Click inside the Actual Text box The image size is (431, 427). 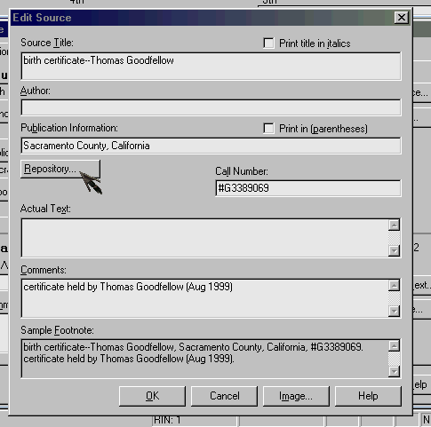[204, 238]
